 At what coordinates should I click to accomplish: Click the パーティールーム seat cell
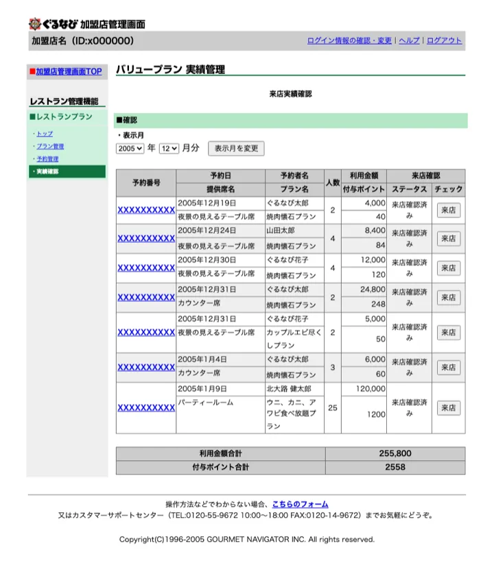click(220, 414)
